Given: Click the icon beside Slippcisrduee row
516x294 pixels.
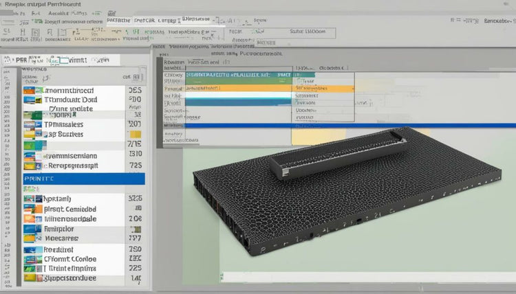Looking at the screenshot, I should point(33,278).
